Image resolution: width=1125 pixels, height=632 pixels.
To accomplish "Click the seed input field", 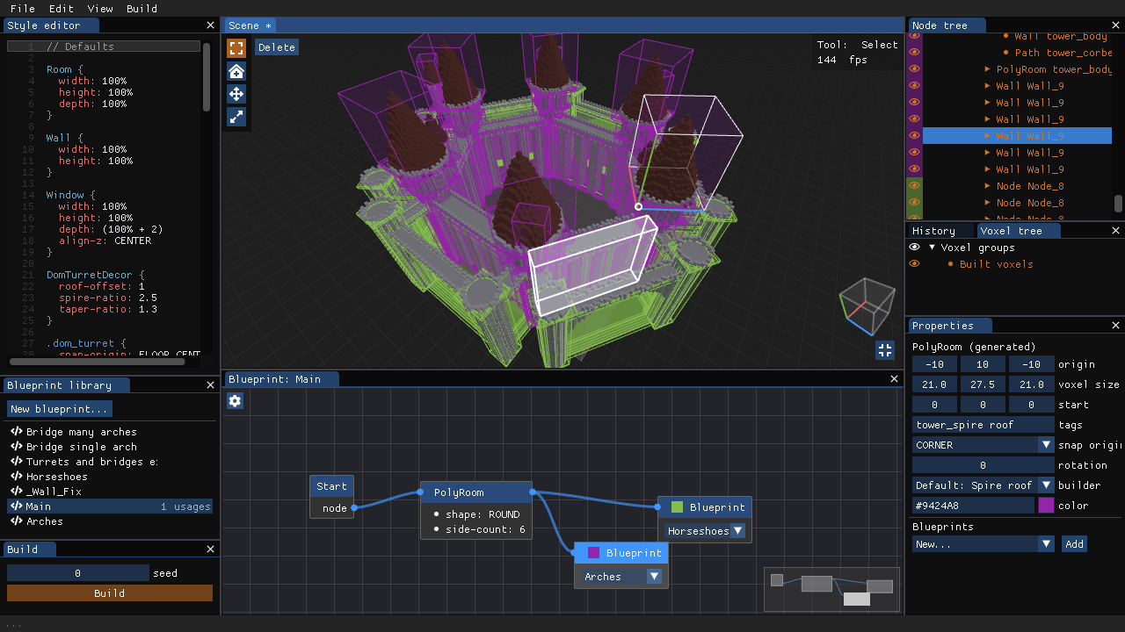I will (78, 573).
